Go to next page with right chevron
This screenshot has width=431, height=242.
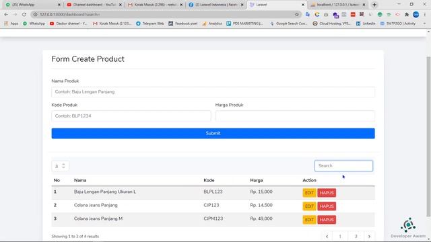[x=369, y=236]
